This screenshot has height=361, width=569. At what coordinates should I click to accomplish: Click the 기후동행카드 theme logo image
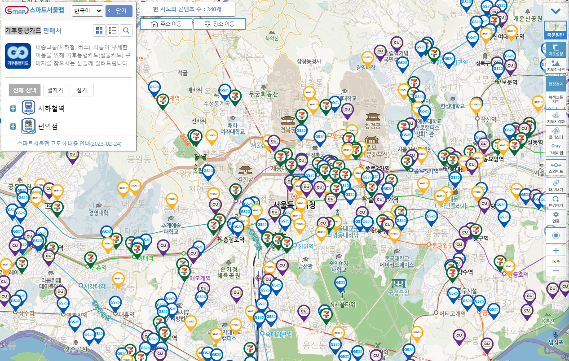pos(18,56)
